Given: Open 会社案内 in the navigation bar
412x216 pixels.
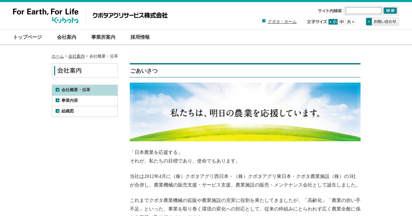Looking at the screenshot, I should [67, 37].
